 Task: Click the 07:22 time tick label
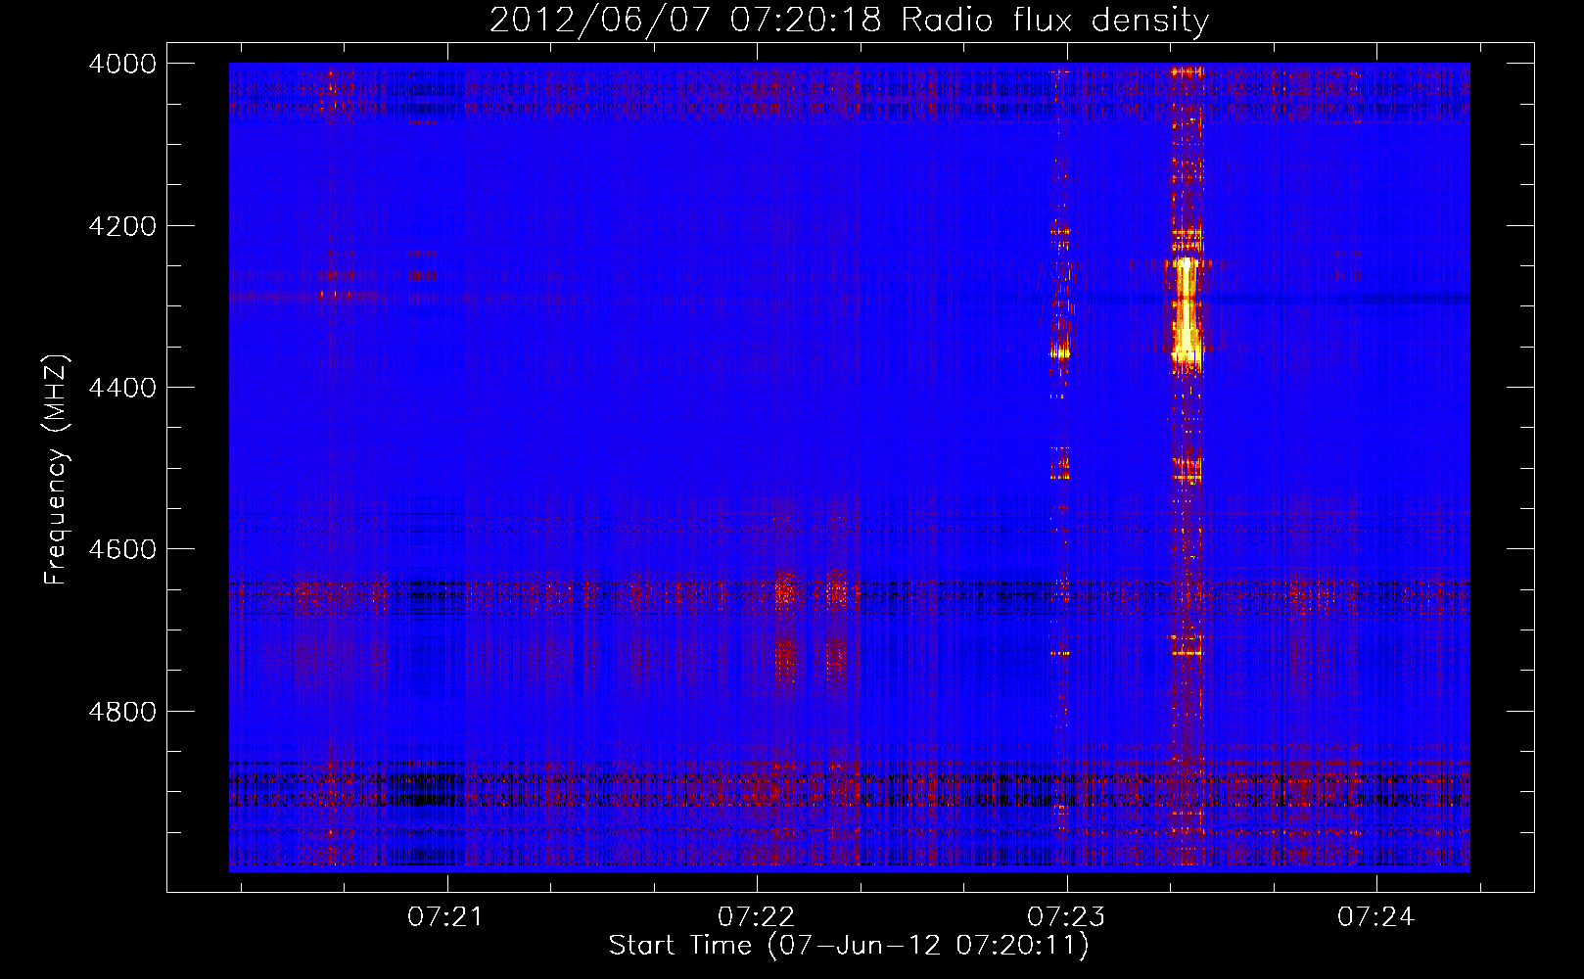pos(756,916)
